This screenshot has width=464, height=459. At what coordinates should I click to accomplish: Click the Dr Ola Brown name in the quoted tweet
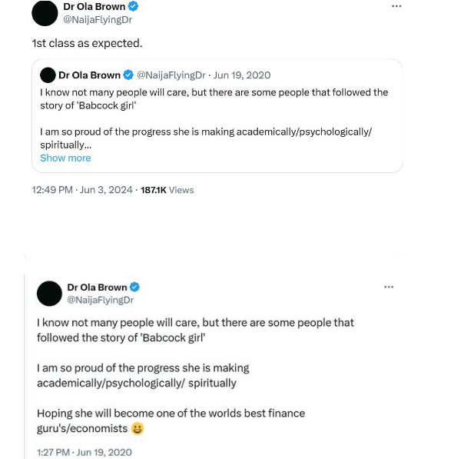coord(89,75)
